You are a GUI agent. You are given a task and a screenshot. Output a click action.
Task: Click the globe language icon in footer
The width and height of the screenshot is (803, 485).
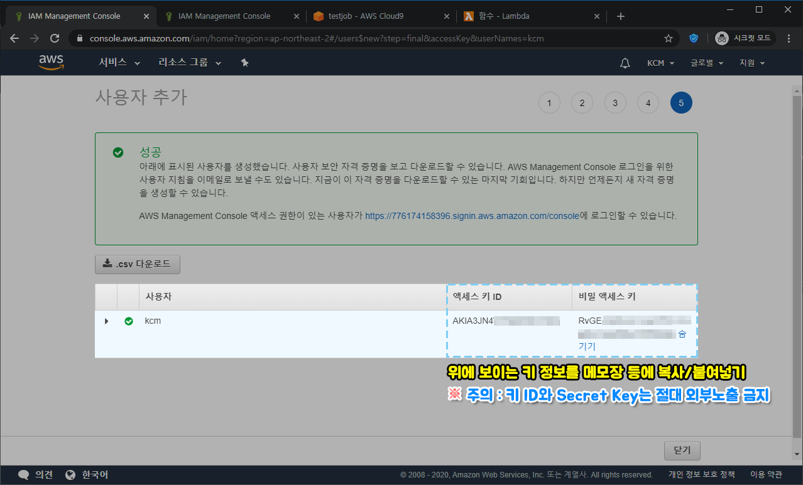tap(70, 475)
